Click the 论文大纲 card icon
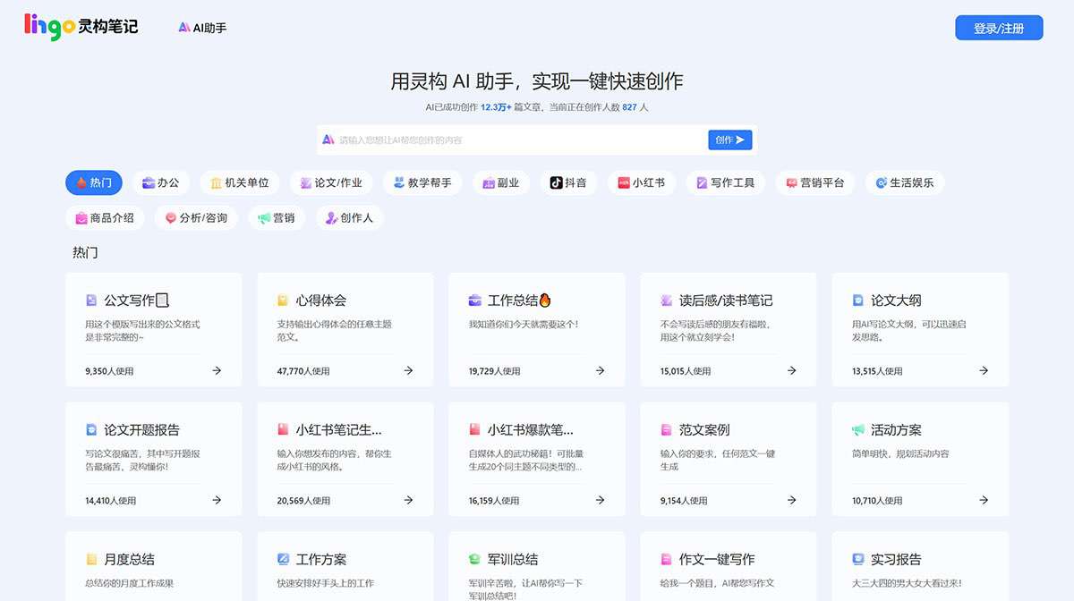 tap(858, 300)
